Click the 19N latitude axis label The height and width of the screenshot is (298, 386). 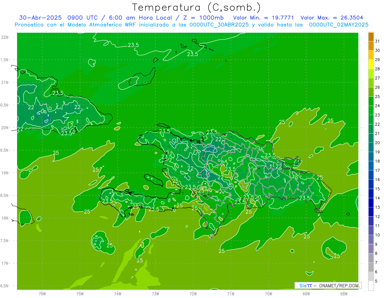5,173
